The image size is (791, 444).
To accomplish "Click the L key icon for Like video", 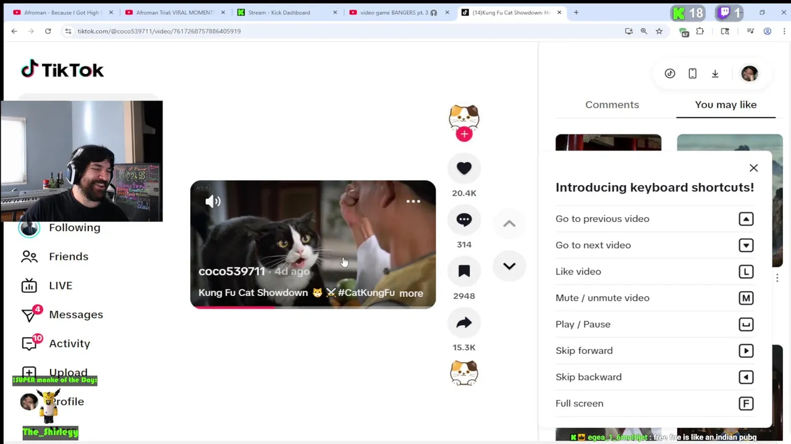I will pos(746,272).
